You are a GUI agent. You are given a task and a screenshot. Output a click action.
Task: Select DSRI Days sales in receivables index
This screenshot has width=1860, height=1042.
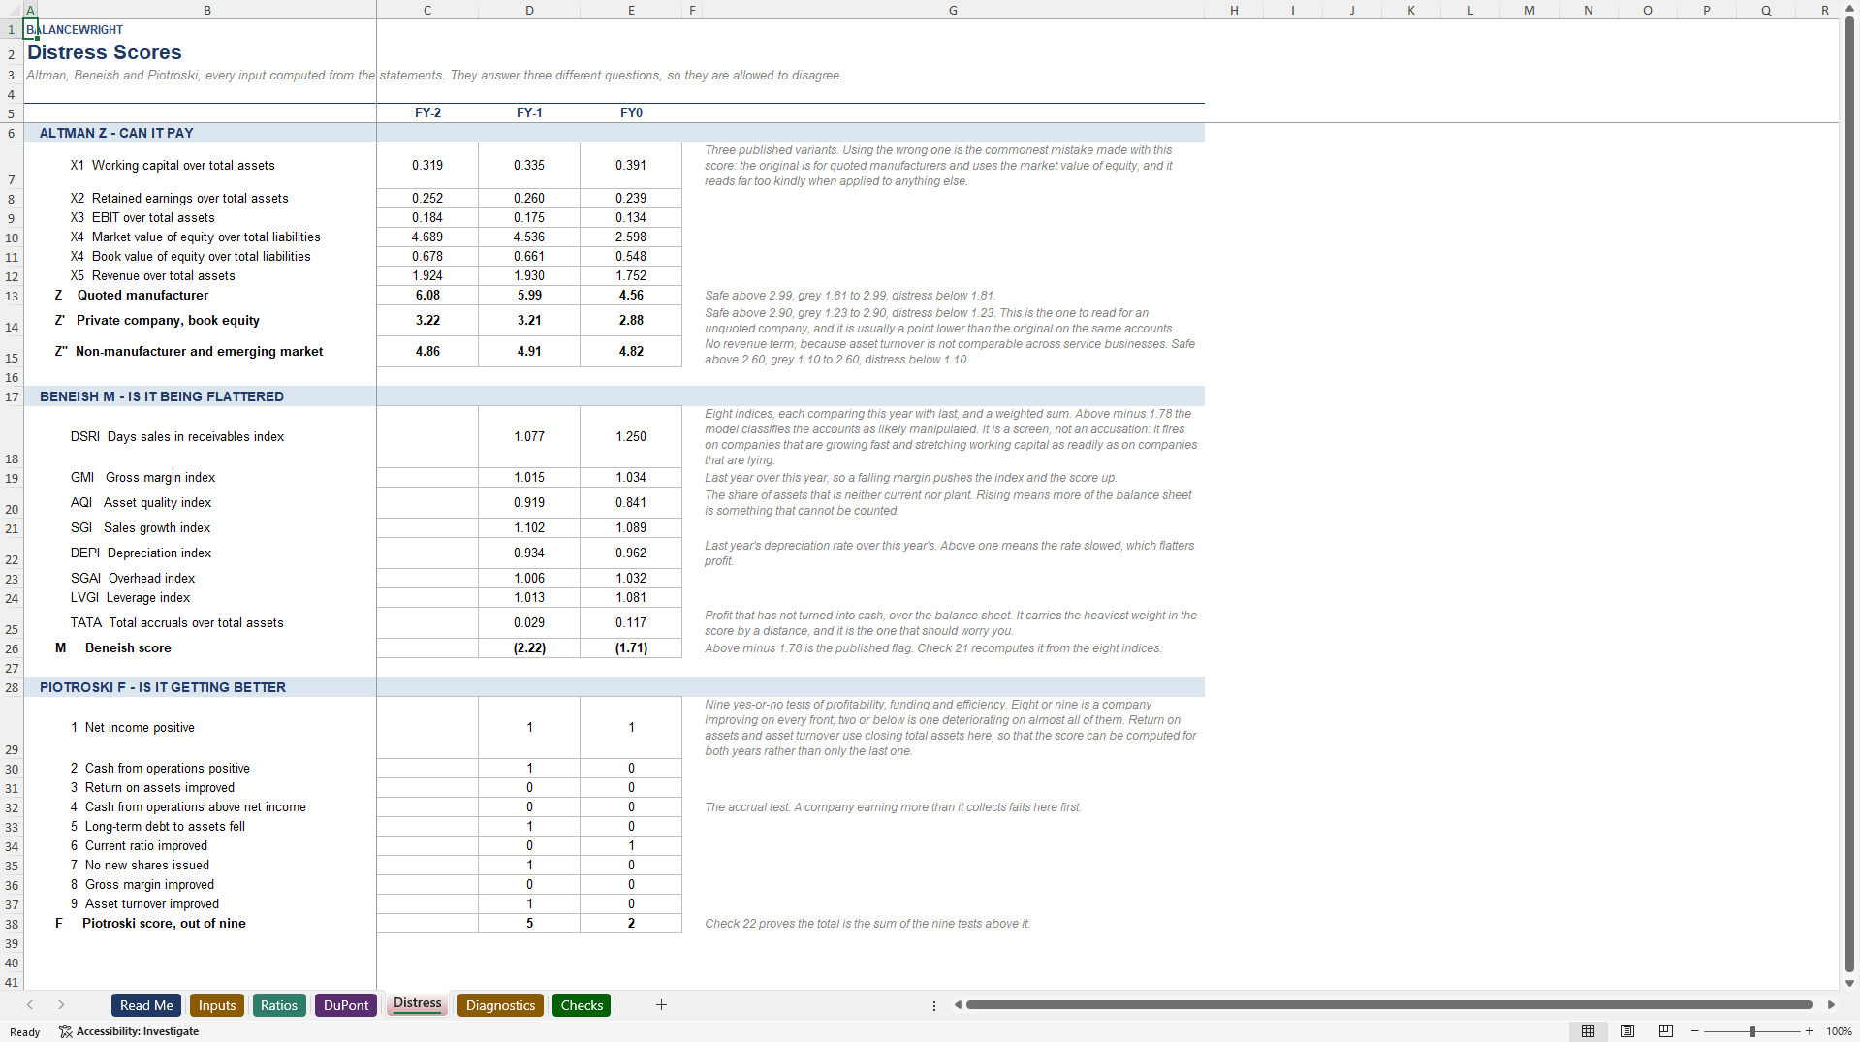(177, 437)
